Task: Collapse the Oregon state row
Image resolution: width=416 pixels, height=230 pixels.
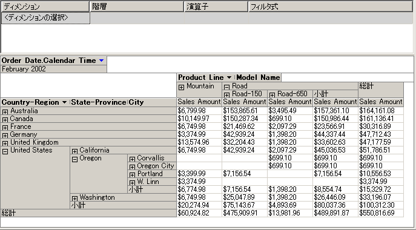Action: point(75,159)
